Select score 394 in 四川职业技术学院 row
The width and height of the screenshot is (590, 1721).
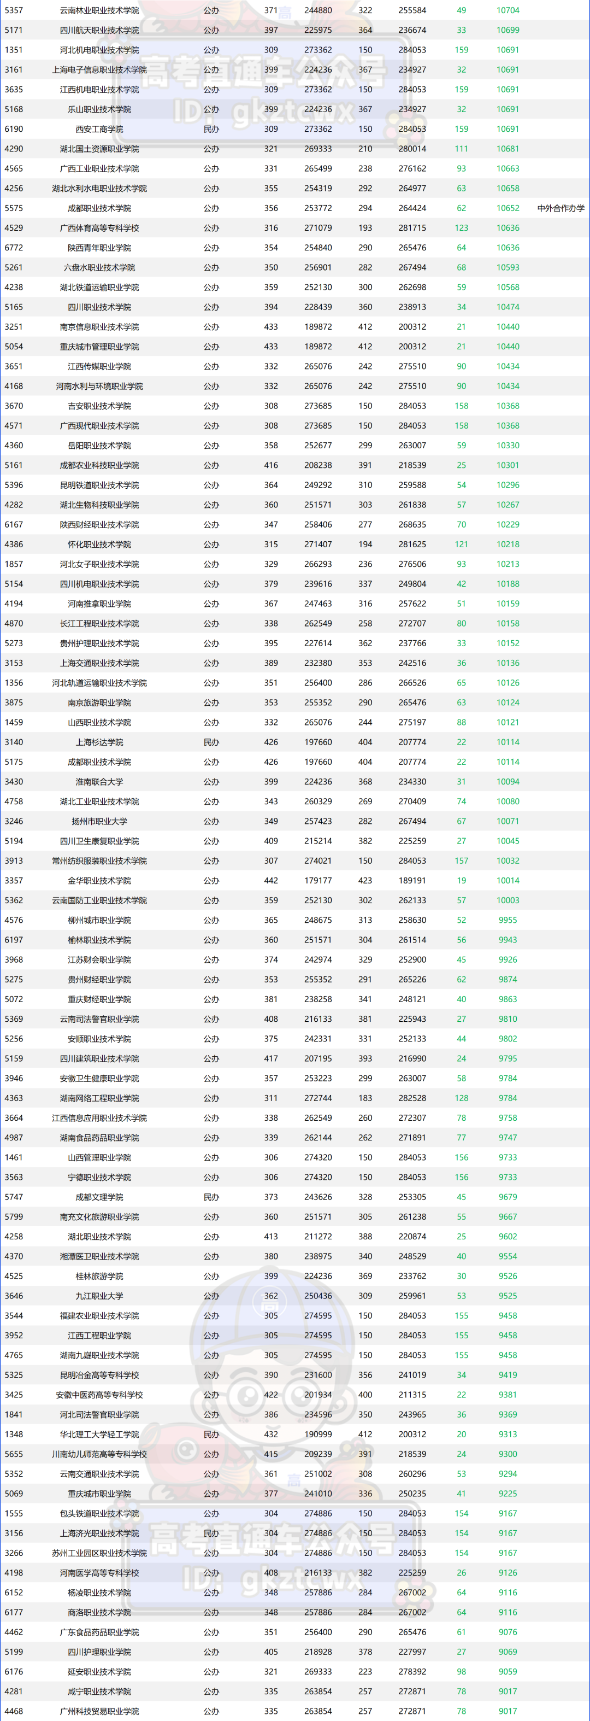271,307
